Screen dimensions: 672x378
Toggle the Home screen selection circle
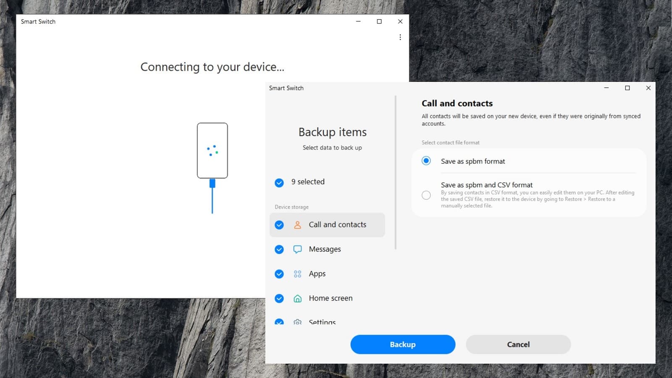[x=279, y=298]
